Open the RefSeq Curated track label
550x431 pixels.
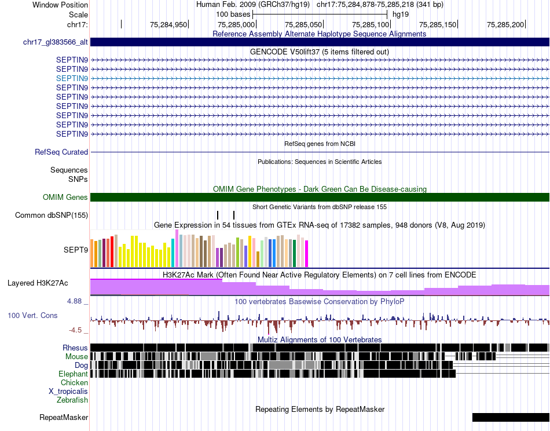tap(61, 152)
